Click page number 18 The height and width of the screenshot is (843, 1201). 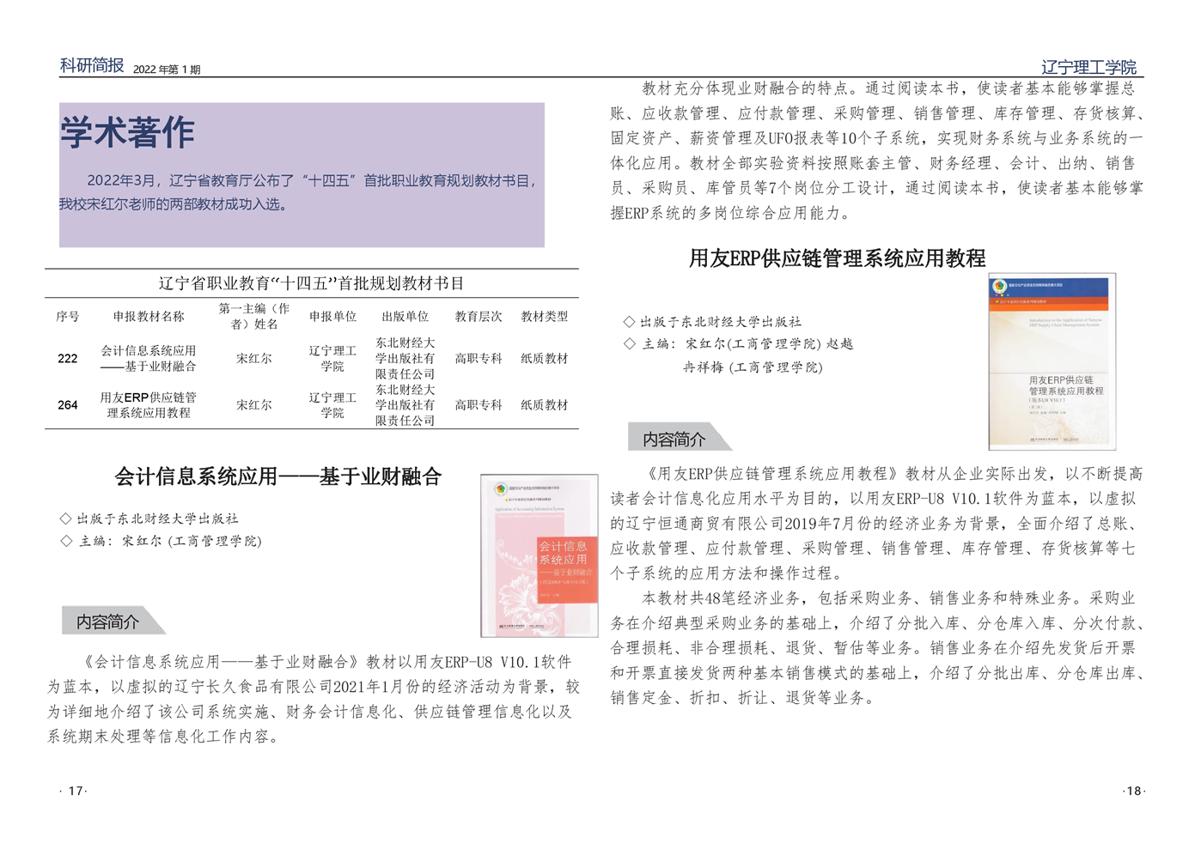pos(1133,791)
